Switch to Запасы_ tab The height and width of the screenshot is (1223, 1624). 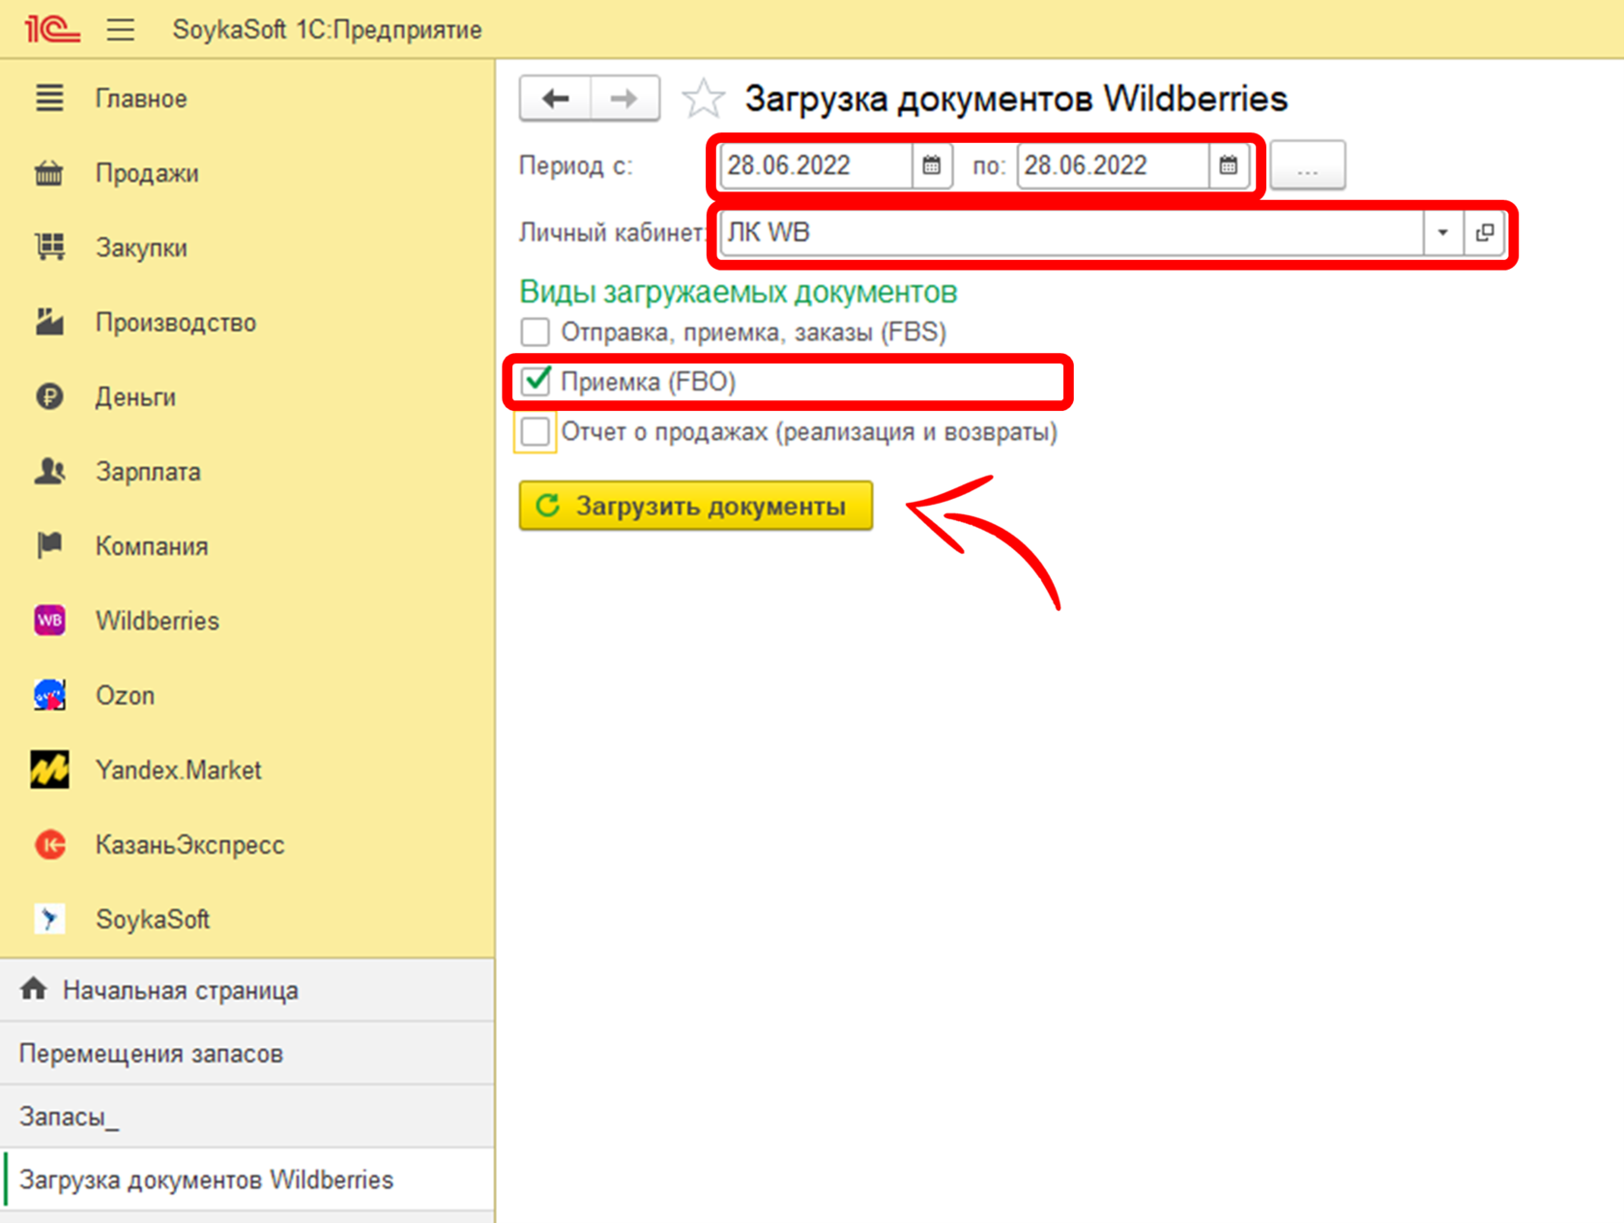point(247,1116)
